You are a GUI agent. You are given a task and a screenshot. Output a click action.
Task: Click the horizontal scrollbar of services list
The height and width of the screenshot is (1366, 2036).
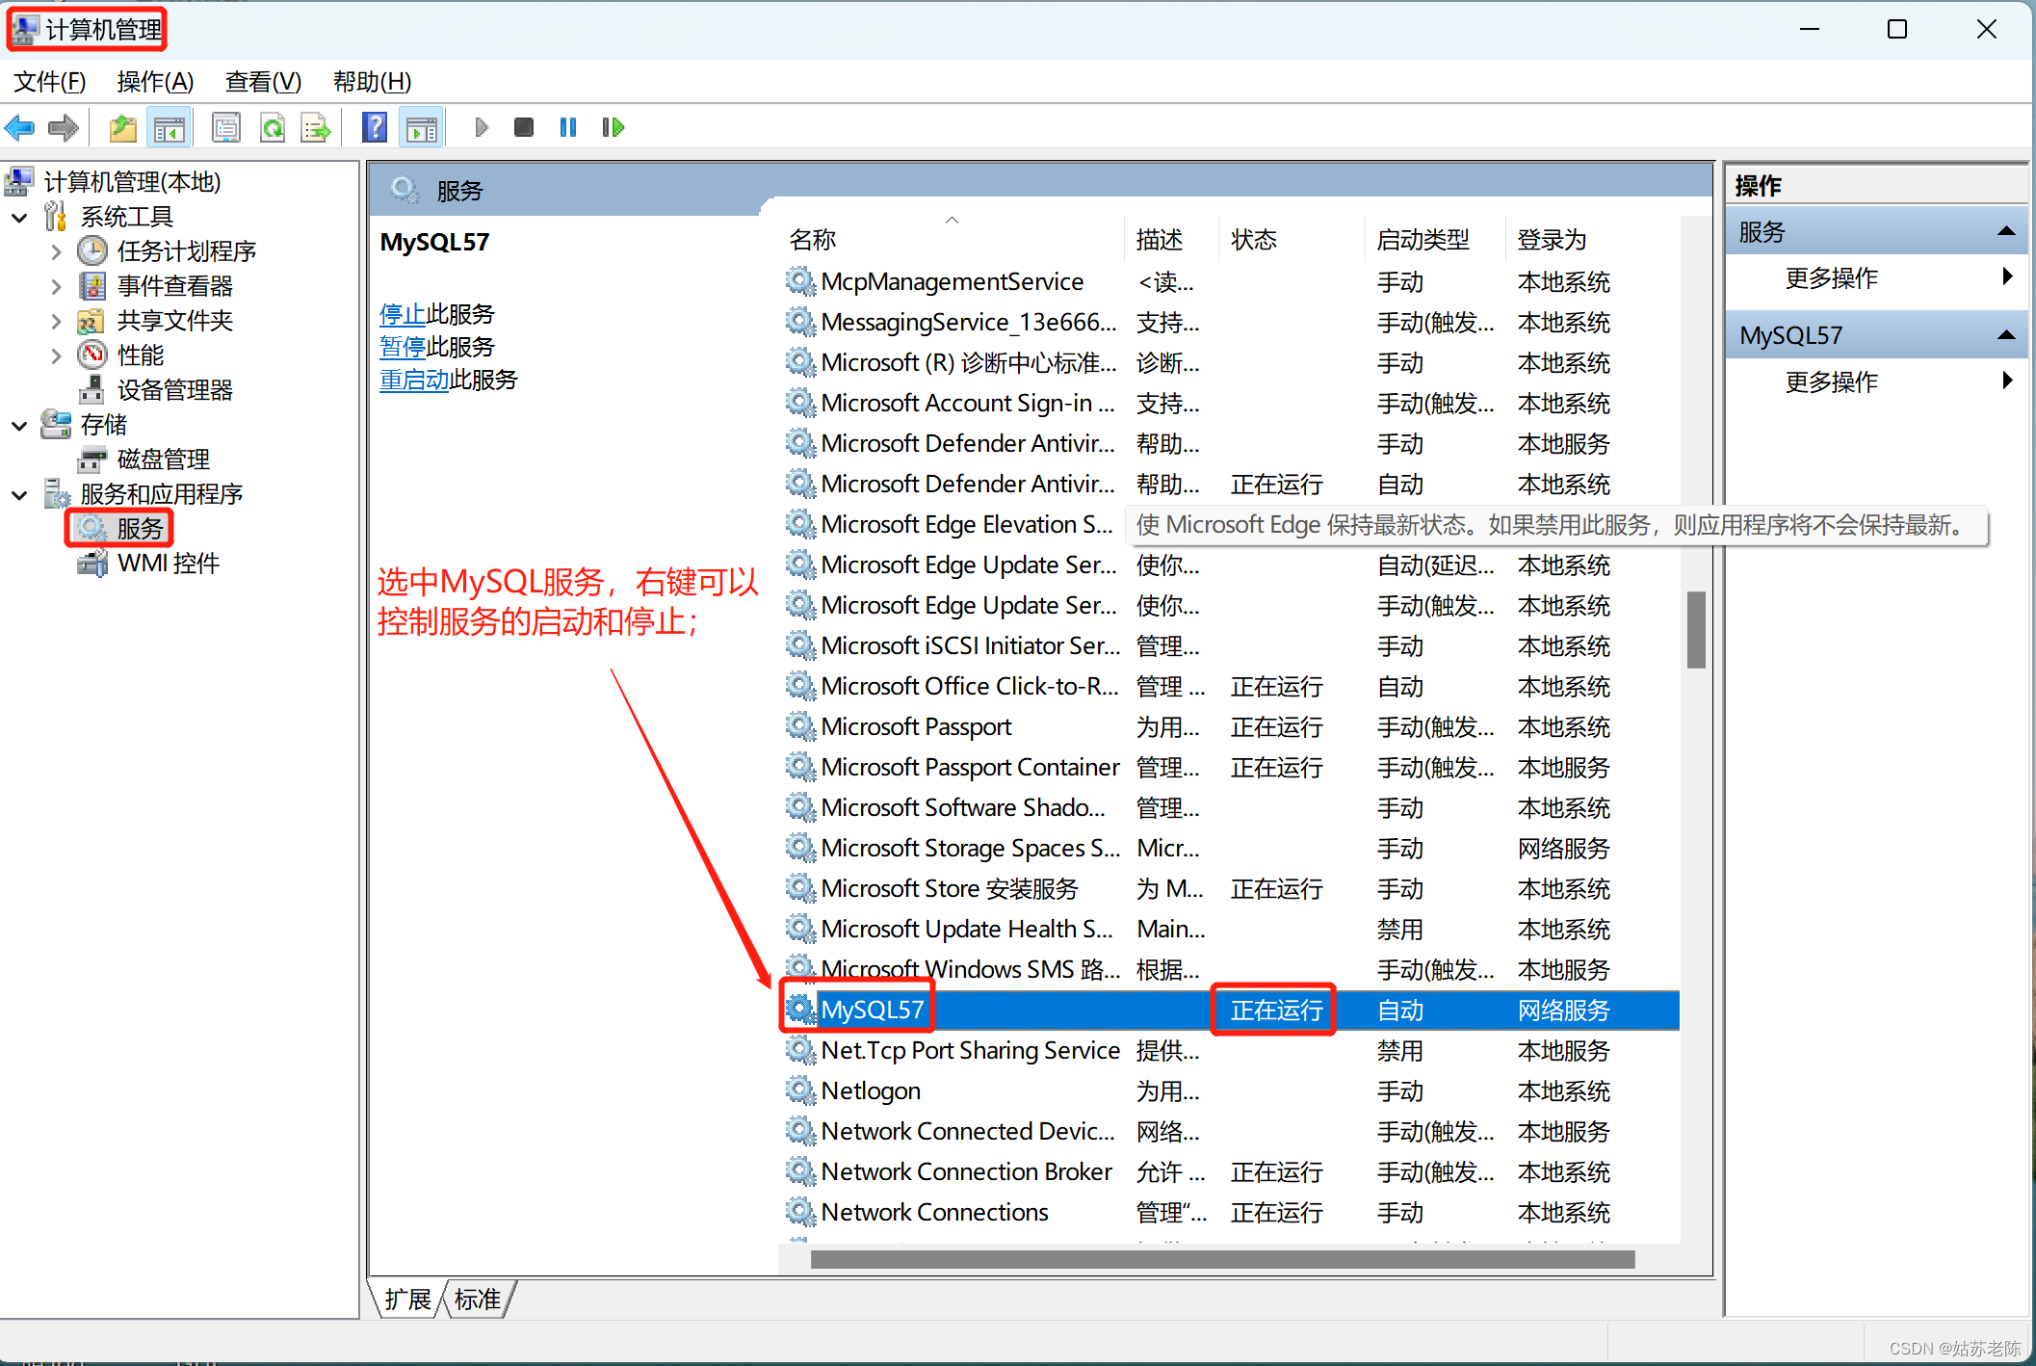coord(1222,1259)
